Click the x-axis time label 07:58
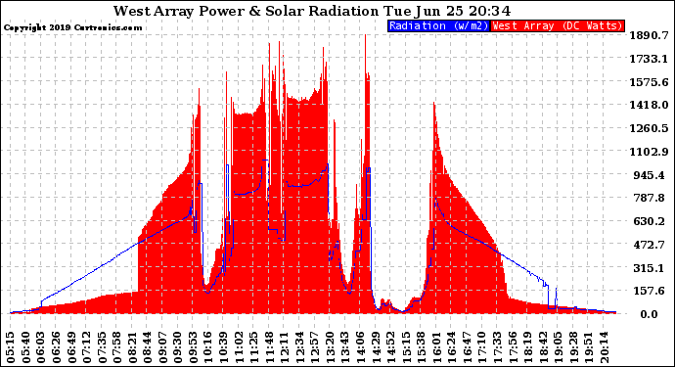 click(116, 347)
